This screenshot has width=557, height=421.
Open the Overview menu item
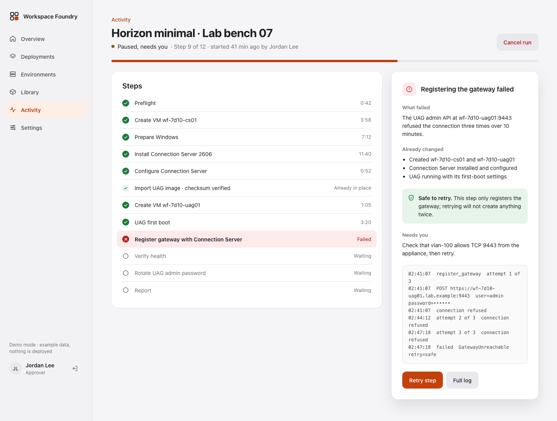point(46,39)
